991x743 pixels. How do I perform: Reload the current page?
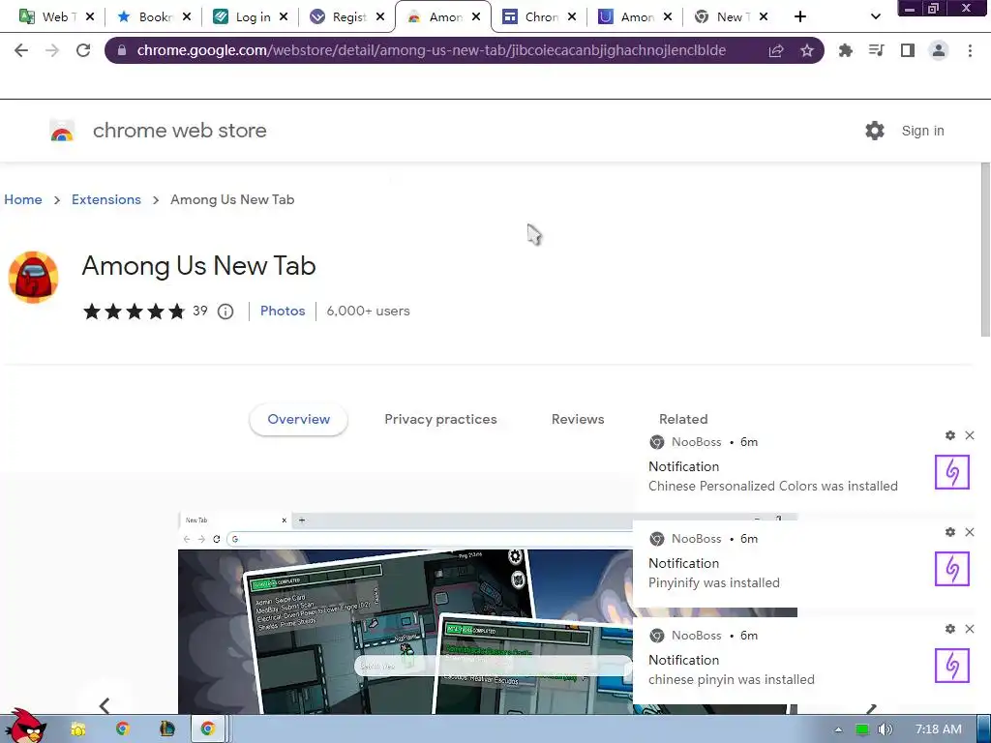(83, 50)
